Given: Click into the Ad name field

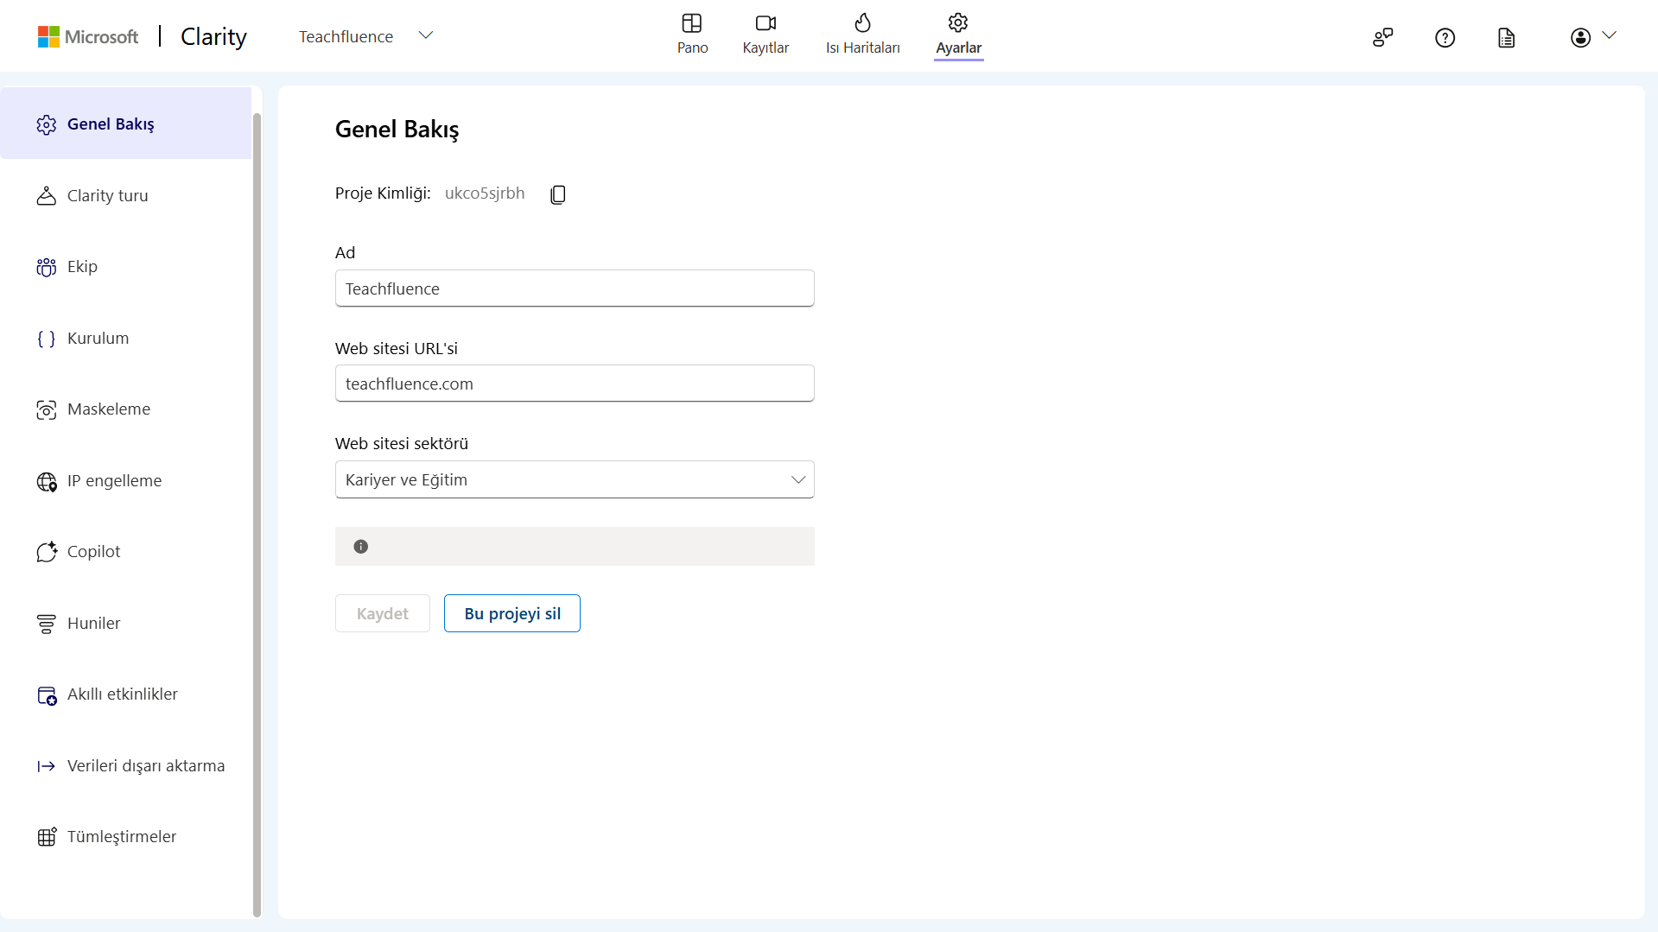Looking at the screenshot, I should tap(575, 288).
